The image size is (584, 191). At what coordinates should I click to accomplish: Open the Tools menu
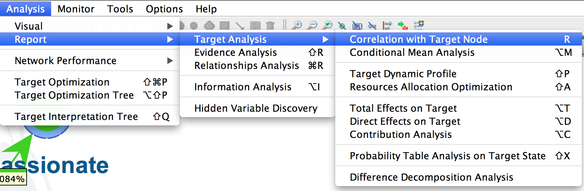pyautogui.click(x=120, y=9)
